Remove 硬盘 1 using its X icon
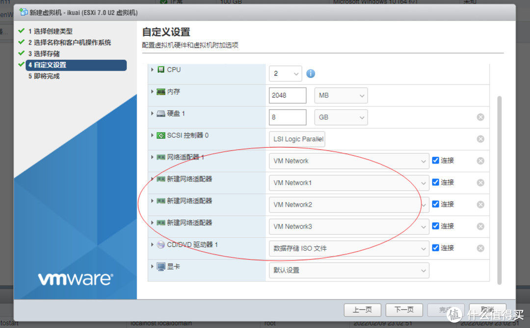 click(x=480, y=117)
